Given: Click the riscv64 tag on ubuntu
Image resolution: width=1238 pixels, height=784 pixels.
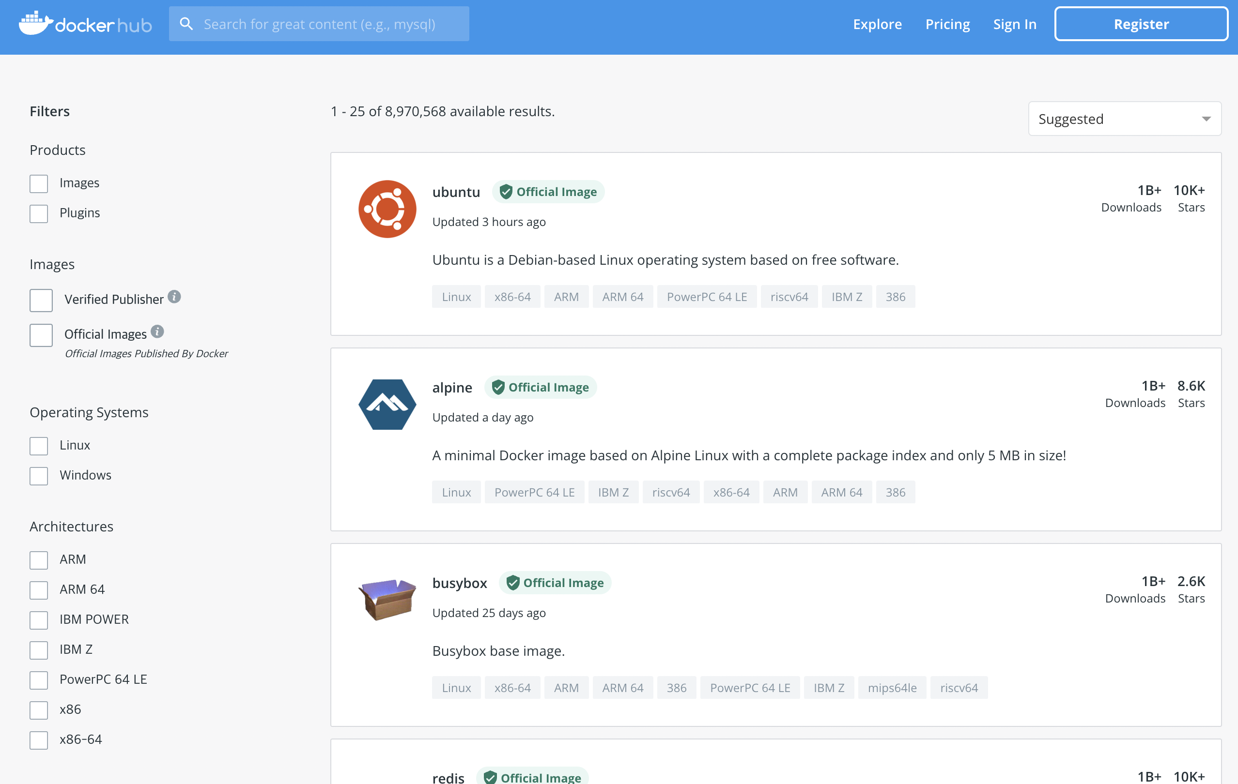Looking at the screenshot, I should [789, 297].
